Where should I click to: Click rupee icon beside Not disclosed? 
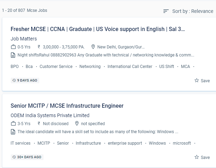[39, 123]
